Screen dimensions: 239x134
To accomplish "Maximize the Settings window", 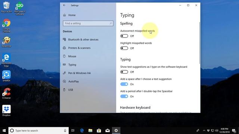I will point(188,5).
